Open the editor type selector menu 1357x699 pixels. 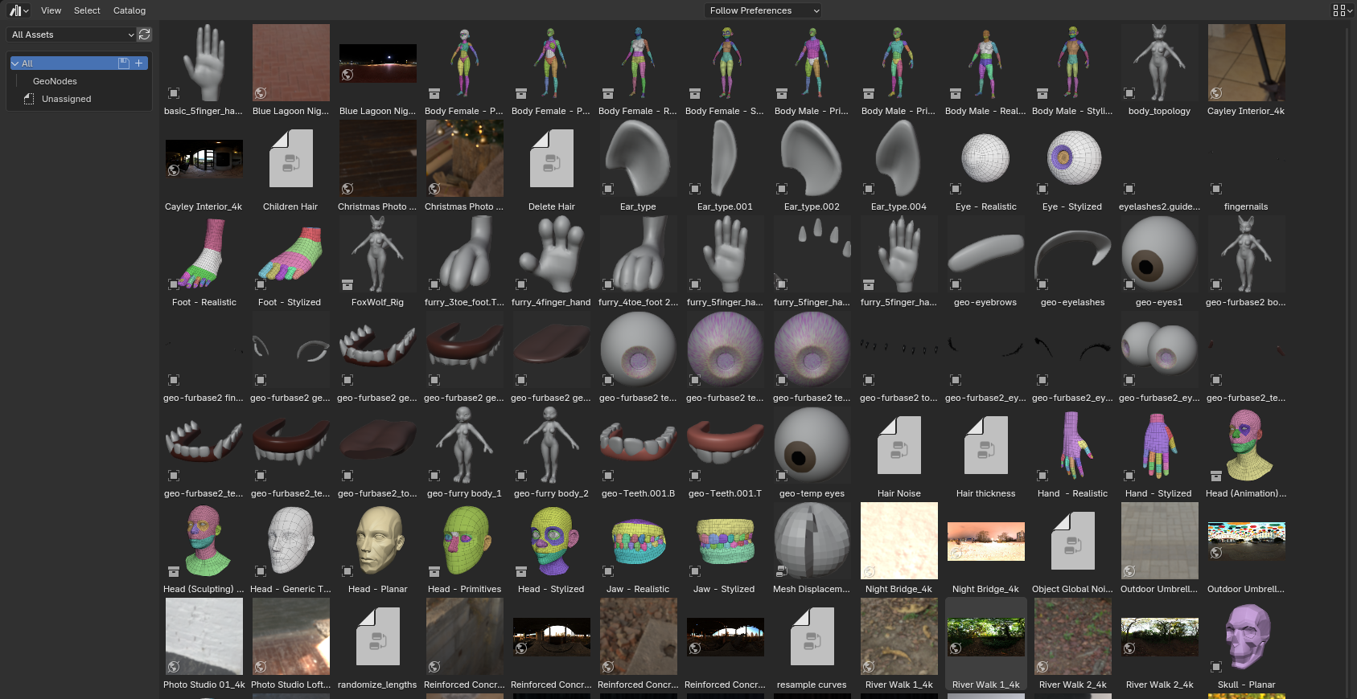18,10
